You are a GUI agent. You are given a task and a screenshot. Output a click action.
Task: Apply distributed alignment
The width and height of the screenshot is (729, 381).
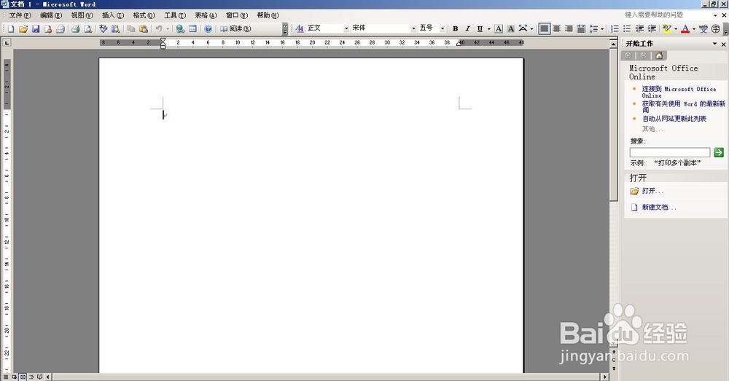581,29
